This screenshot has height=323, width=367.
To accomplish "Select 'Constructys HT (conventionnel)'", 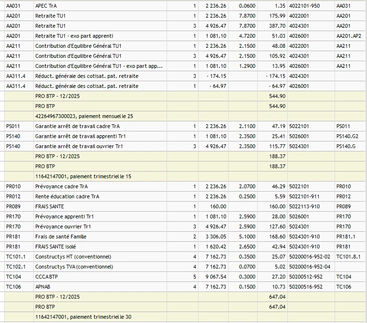I will [x=73, y=257].
